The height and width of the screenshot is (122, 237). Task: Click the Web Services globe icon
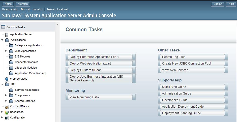click(7, 79)
